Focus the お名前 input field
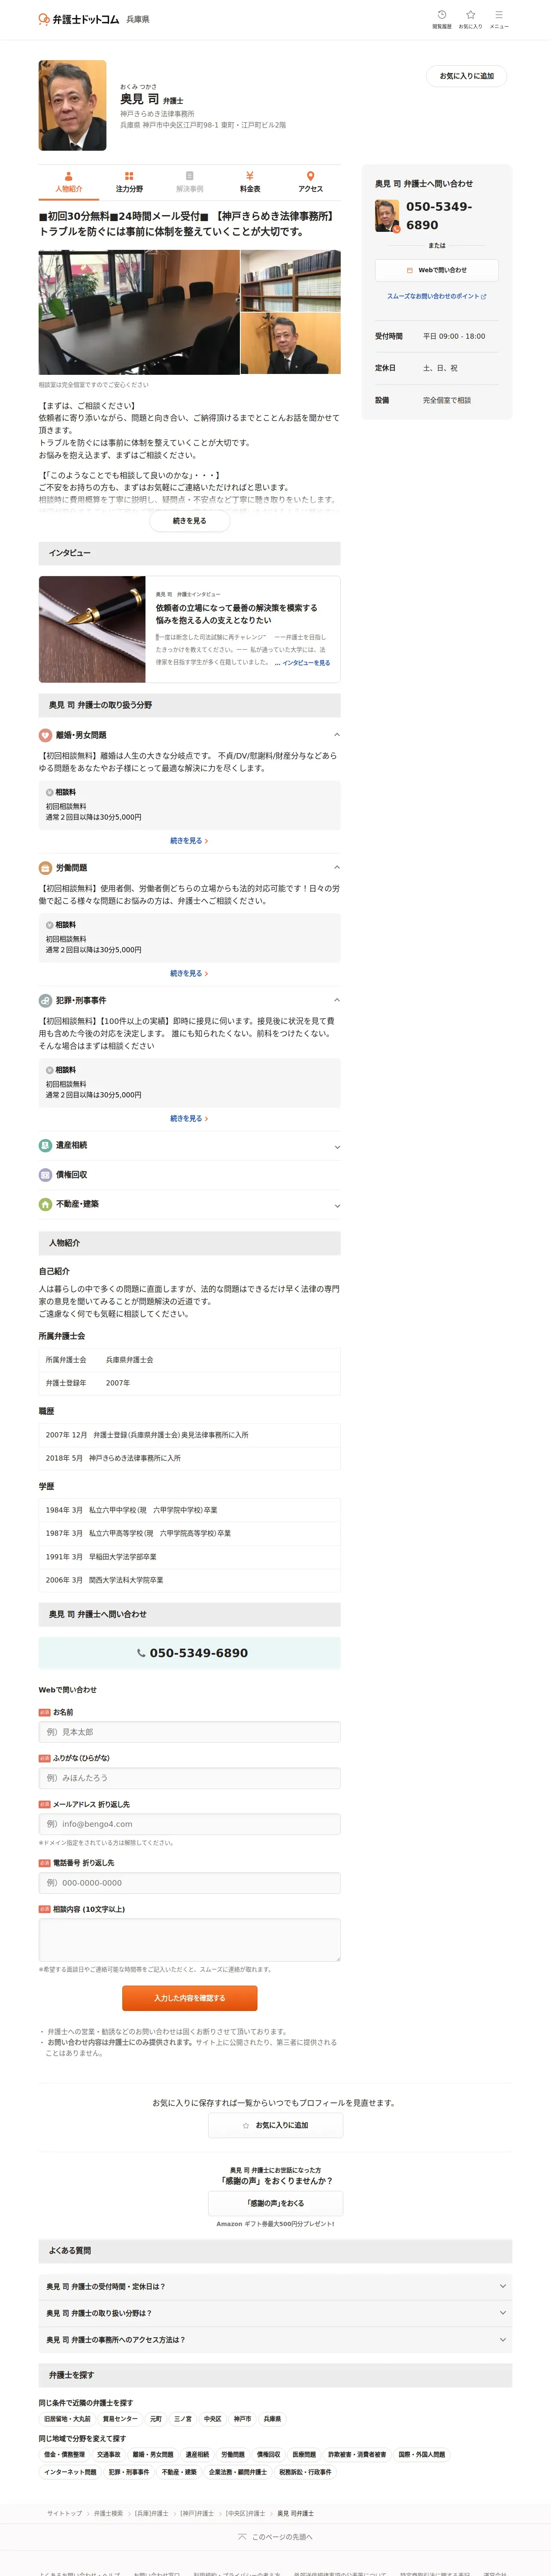Viewport: 551px width, 2576px height. pyautogui.click(x=190, y=1732)
